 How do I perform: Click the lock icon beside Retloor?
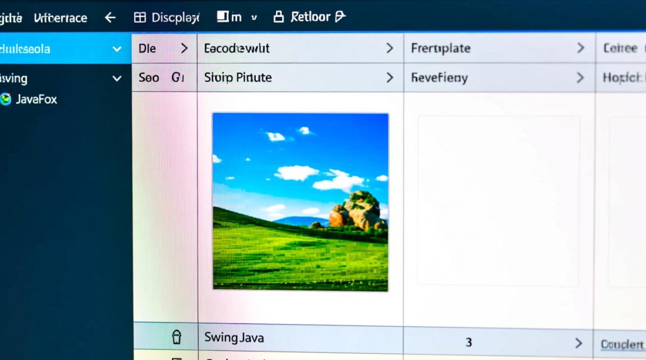[x=278, y=17]
